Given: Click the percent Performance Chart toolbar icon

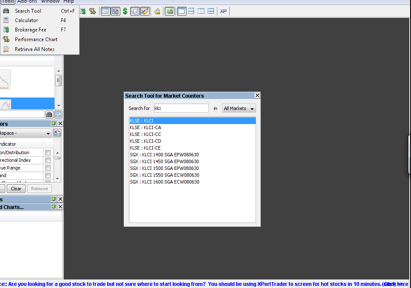Looking at the screenshot, I should [92, 11].
